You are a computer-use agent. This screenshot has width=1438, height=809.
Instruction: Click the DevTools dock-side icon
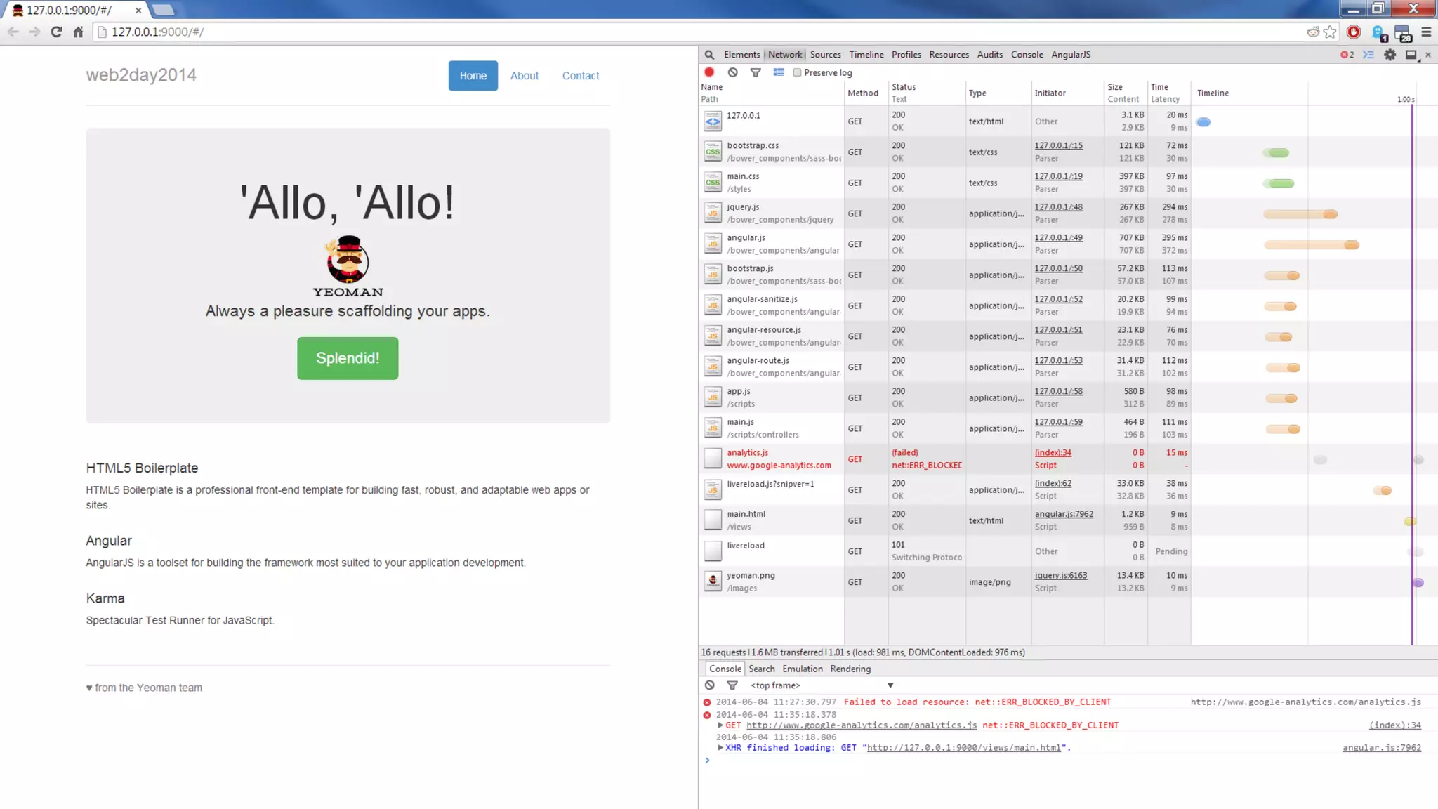tap(1411, 55)
